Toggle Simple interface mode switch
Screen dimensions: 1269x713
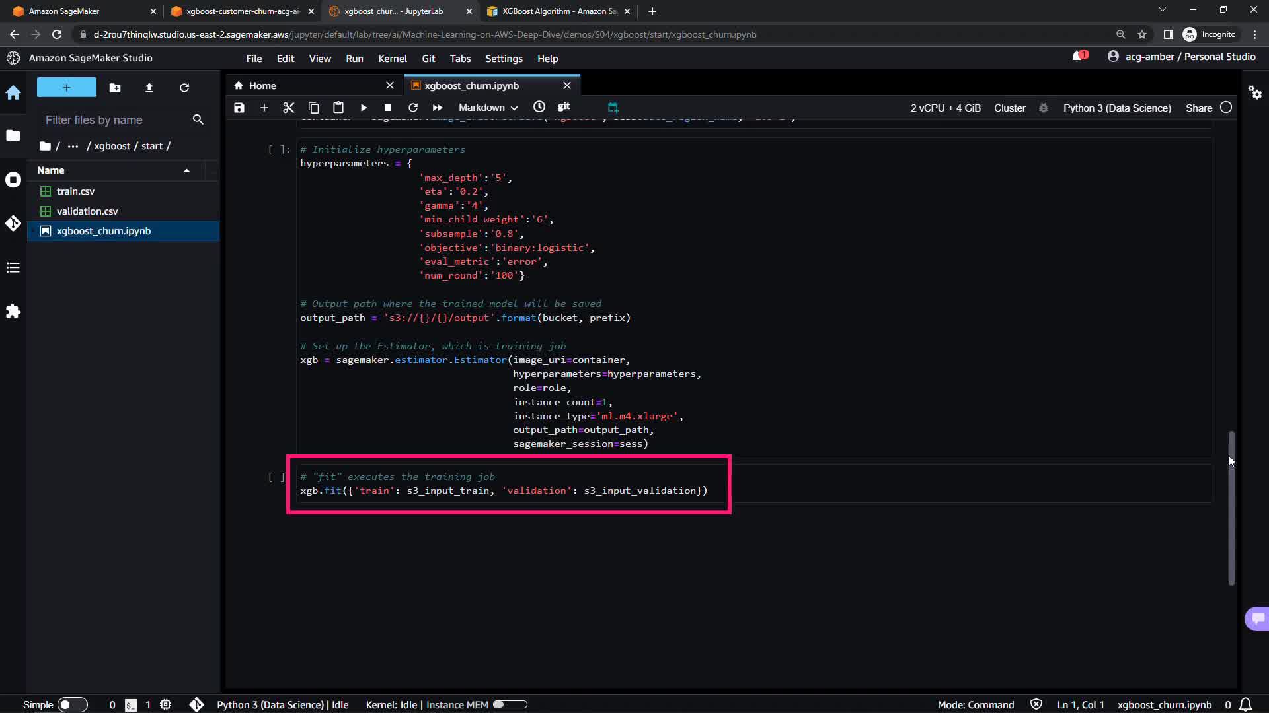pos(72,704)
